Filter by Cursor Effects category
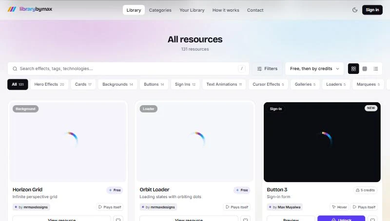Screen dimensions: 390x221 pos(268,84)
